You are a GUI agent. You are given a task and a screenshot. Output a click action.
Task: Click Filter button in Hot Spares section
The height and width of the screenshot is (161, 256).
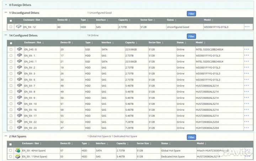click(191, 137)
